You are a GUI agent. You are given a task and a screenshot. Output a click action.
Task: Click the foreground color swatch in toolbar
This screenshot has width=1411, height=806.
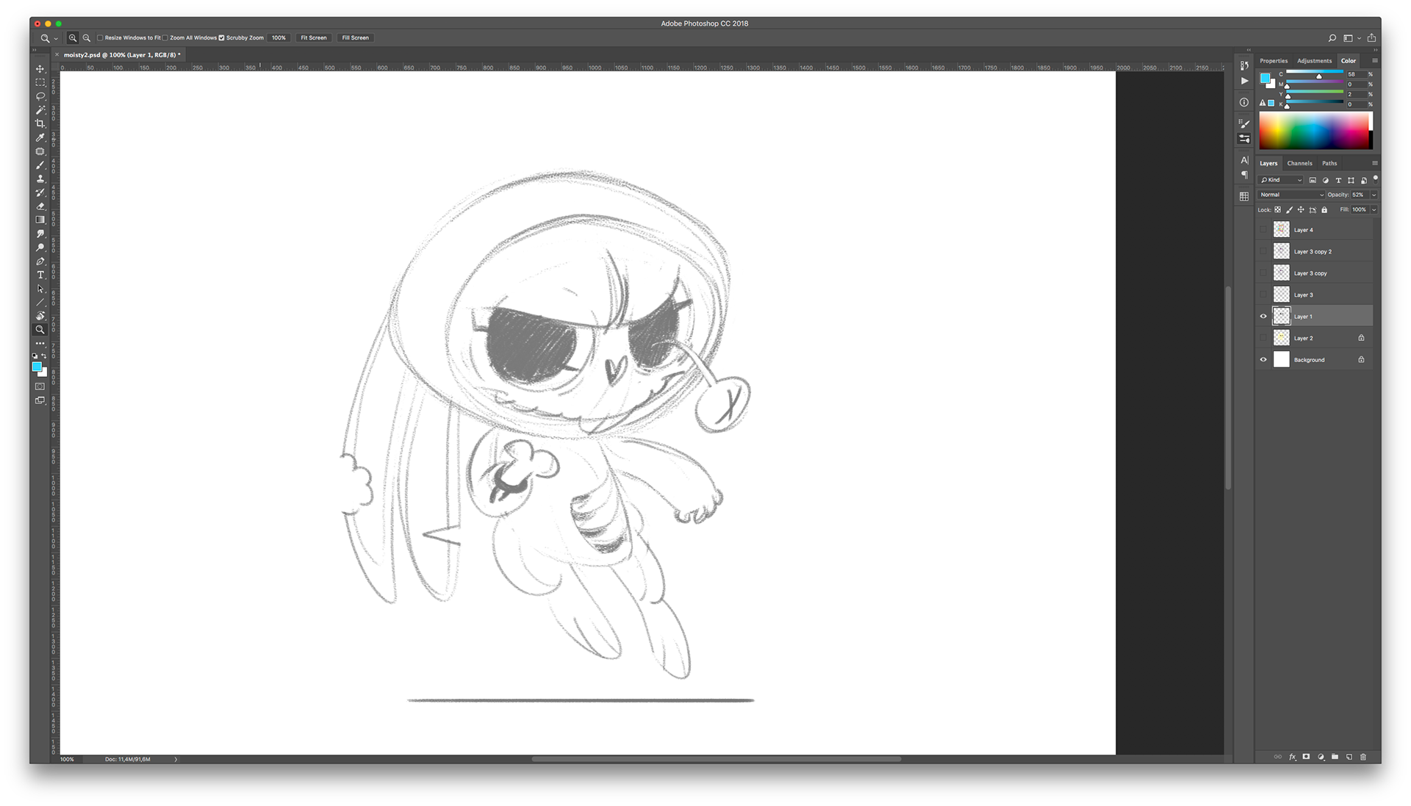[36, 366]
